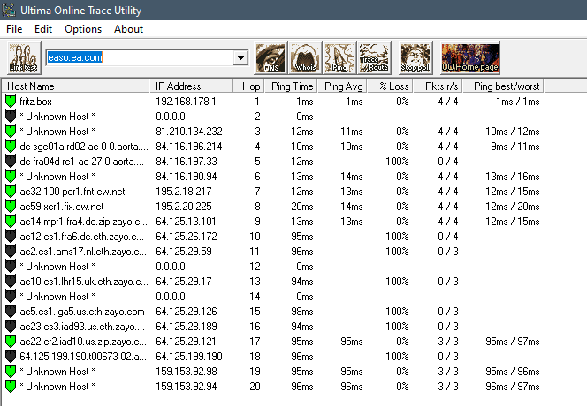587x406 pixels.
Task: Run DNS lookup toolbar icon
Action: [271, 58]
